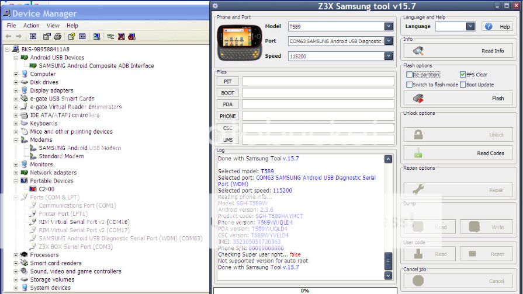
Task: Collapse the Modems tree node
Action: (x=16, y=140)
